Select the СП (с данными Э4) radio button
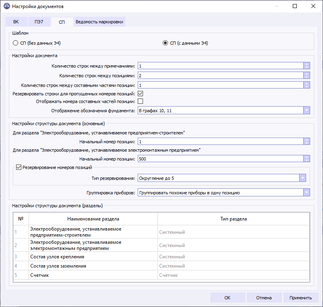Image resolution: width=323 pixels, height=307 pixels. (x=166, y=42)
